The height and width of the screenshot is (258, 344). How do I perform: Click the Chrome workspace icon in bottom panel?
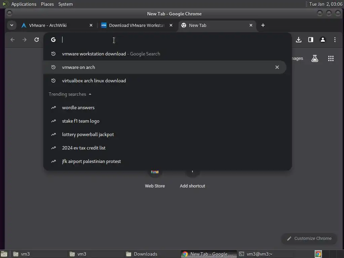(x=318, y=254)
